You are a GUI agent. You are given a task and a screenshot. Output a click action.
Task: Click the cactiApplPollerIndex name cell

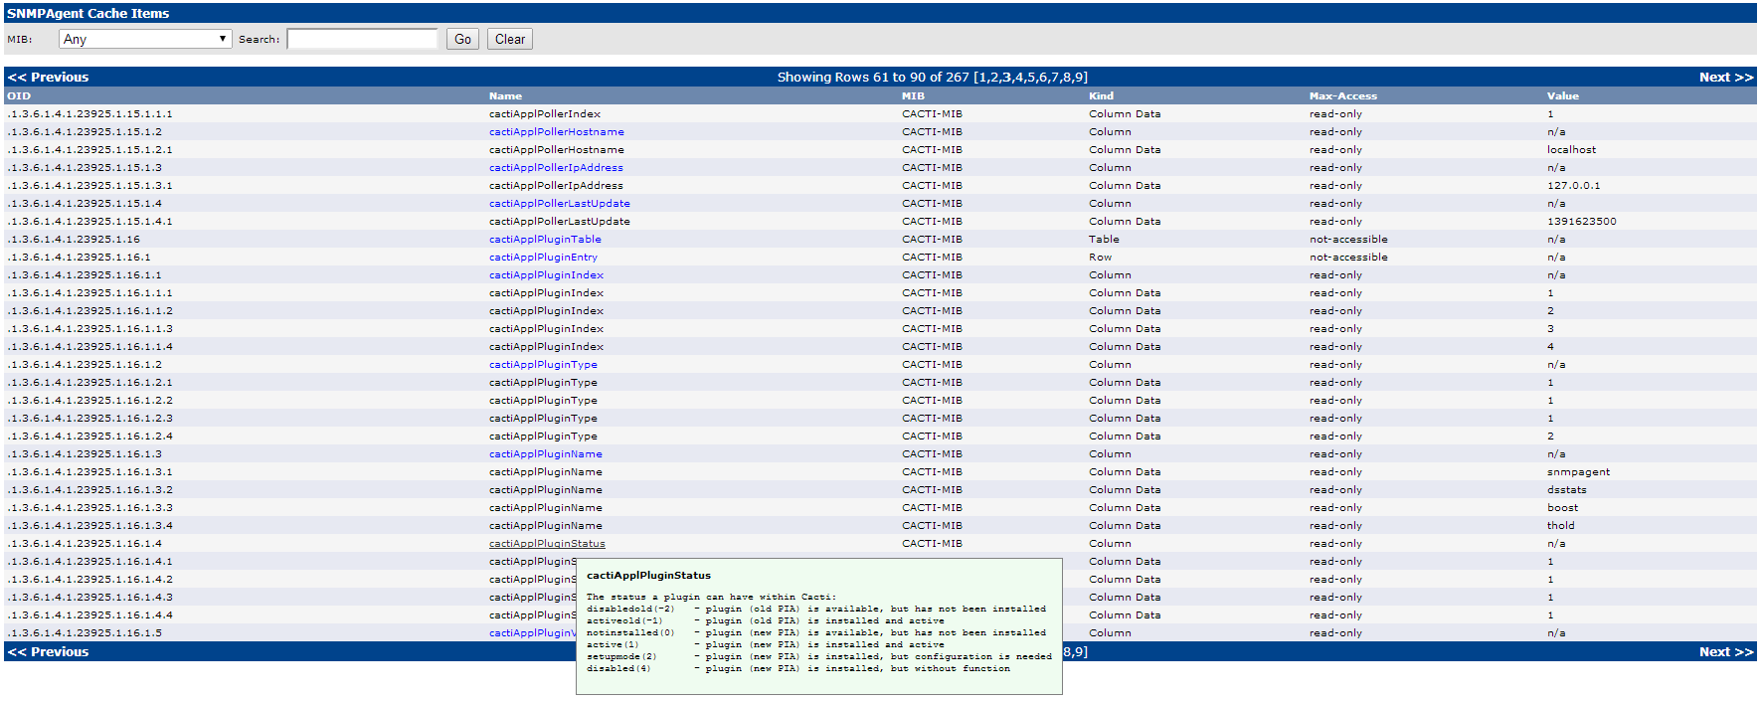pyautogui.click(x=545, y=114)
